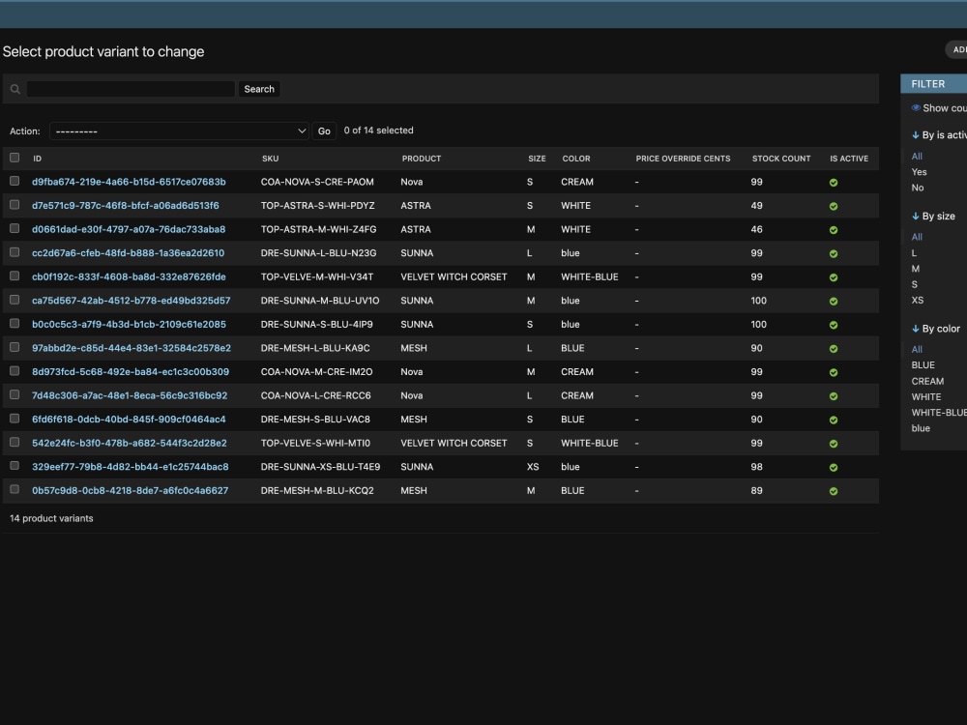Filter size by S
This screenshot has height=725, width=967.
click(x=915, y=284)
